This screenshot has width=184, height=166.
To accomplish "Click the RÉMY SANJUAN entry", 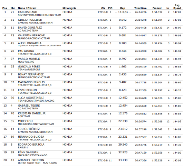I will tap(28, 152).
